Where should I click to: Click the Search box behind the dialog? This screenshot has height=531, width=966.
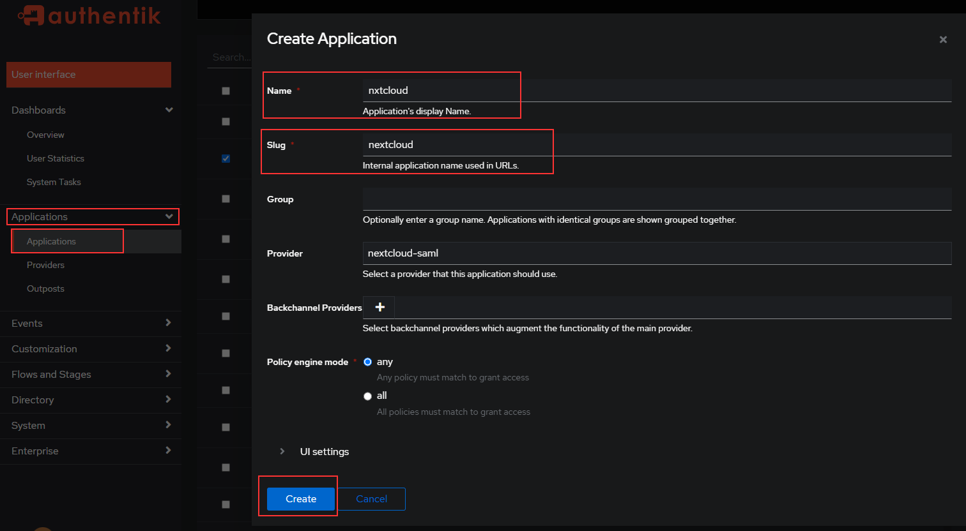point(230,57)
